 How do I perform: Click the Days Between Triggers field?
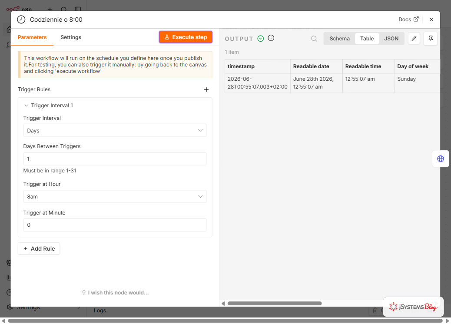pos(115,159)
